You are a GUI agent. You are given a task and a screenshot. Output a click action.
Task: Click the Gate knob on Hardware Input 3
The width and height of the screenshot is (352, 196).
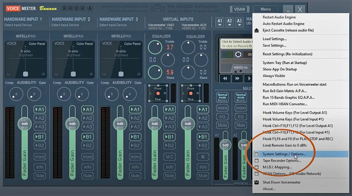point(130,94)
